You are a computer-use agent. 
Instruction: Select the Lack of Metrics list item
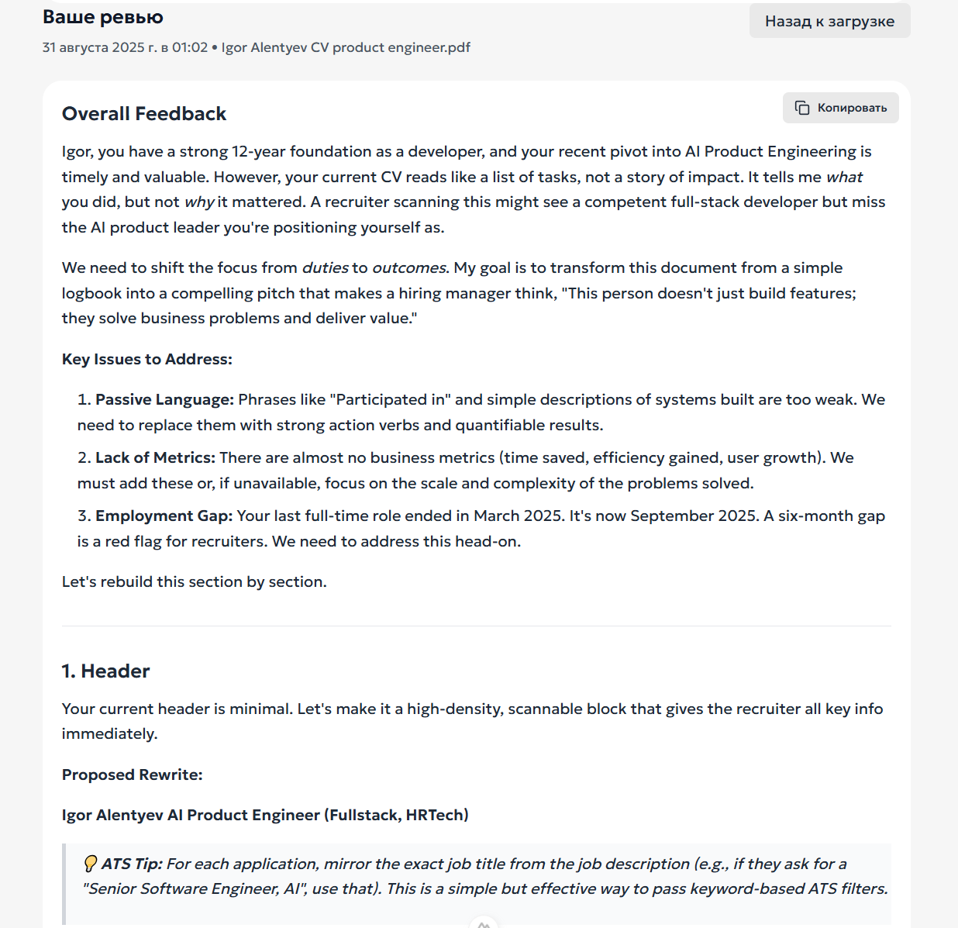tap(465, 471)
